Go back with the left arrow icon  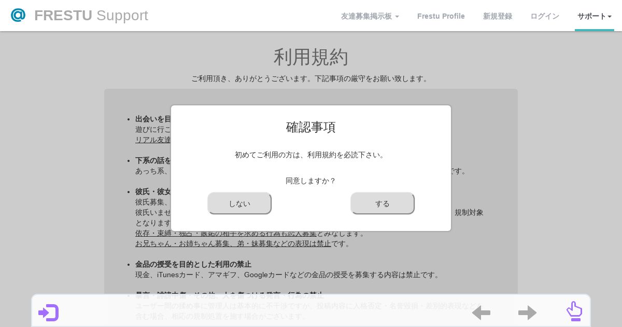click(x=481, y=312)
